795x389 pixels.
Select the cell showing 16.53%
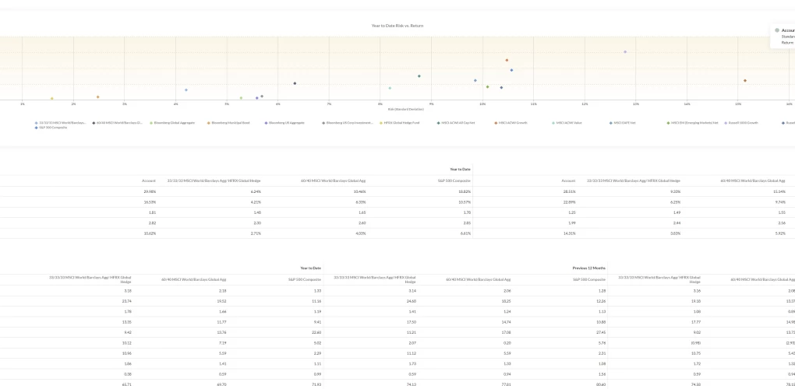150,202
